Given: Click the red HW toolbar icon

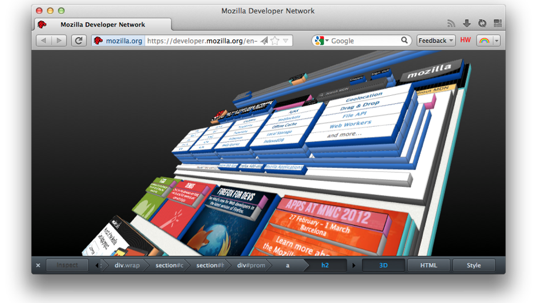Looking at the screenshot, I should coord(465,40).
